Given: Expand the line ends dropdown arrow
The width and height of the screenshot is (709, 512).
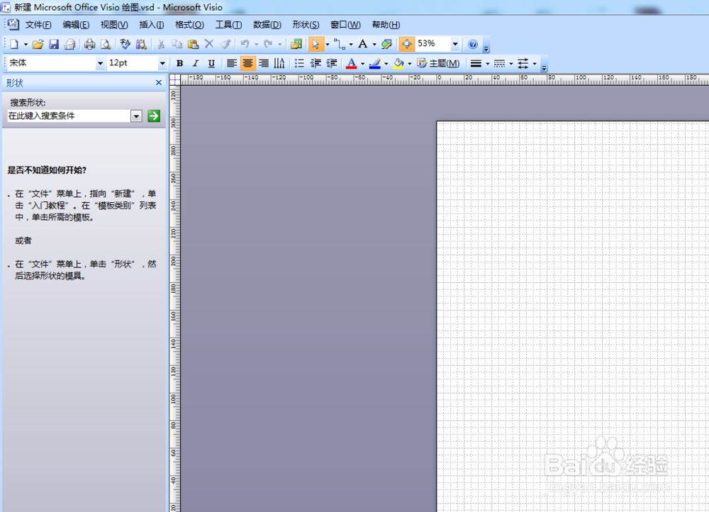Looking at the screenshot, I should [535, 64].
